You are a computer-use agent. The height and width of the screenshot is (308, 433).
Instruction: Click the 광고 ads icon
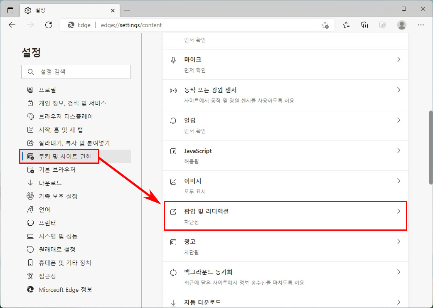coord(173,242)
